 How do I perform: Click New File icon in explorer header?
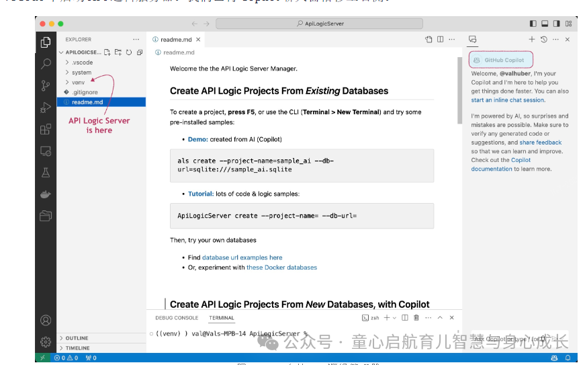pos(107,52)
